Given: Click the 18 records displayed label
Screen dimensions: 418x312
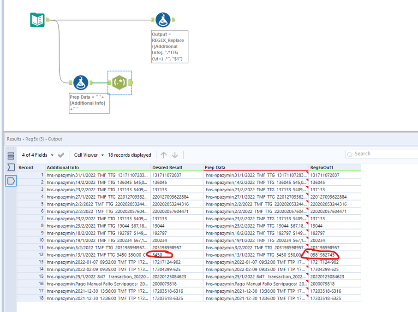Looking at the screenshot, I should 130,155.
